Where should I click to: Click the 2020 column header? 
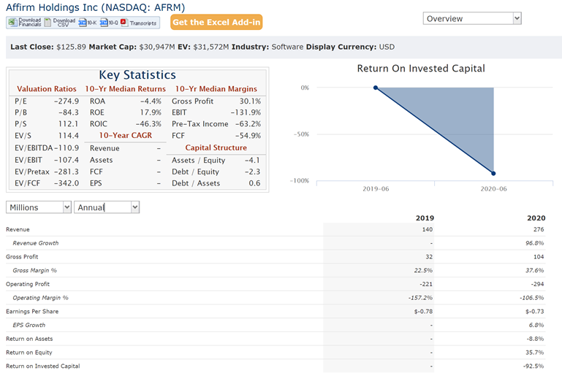click(536, 218)
